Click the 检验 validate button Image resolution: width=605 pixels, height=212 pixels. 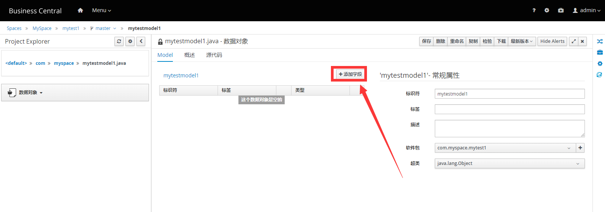click(487, 41)
